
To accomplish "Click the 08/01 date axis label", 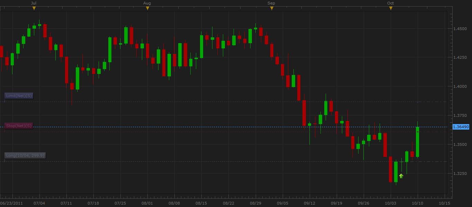I will click(147, 203).
